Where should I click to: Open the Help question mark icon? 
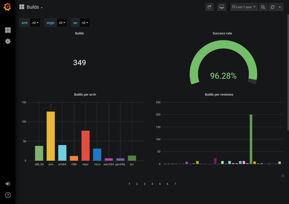(8, 195)
